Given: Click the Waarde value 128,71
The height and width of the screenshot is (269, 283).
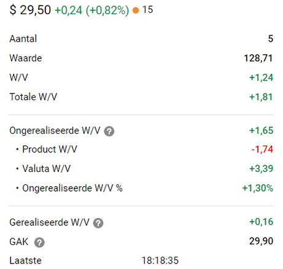Looking at the screenshot, I should tap(258, 58).
